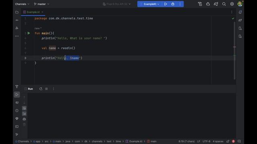Screen dimensions: 257x144
Task: Open the Terminal tool window icon
Action: 17,126
